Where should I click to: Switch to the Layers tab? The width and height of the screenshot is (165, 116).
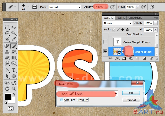pos(108,18)
